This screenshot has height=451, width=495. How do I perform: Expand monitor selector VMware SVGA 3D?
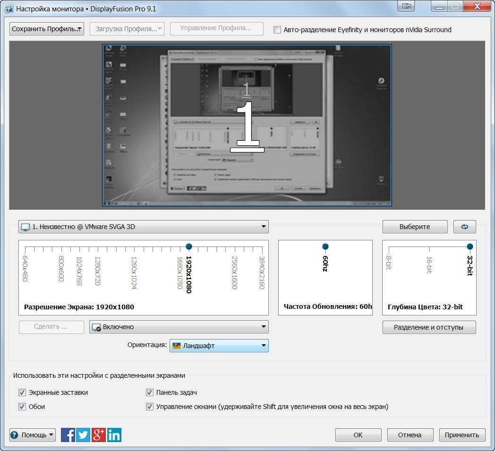pos(143,227)
